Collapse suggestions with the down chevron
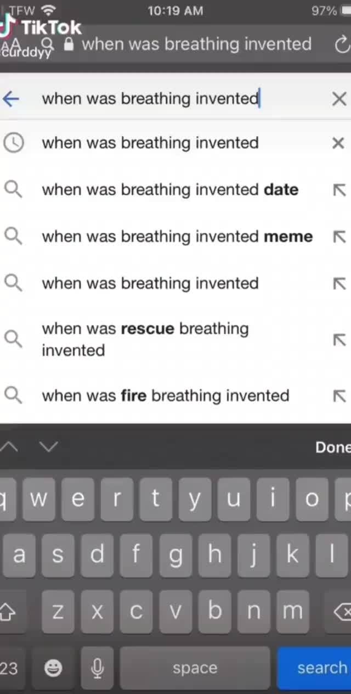Image resolution: width=351 pixels, height=694 pixels. click(49, 447)
